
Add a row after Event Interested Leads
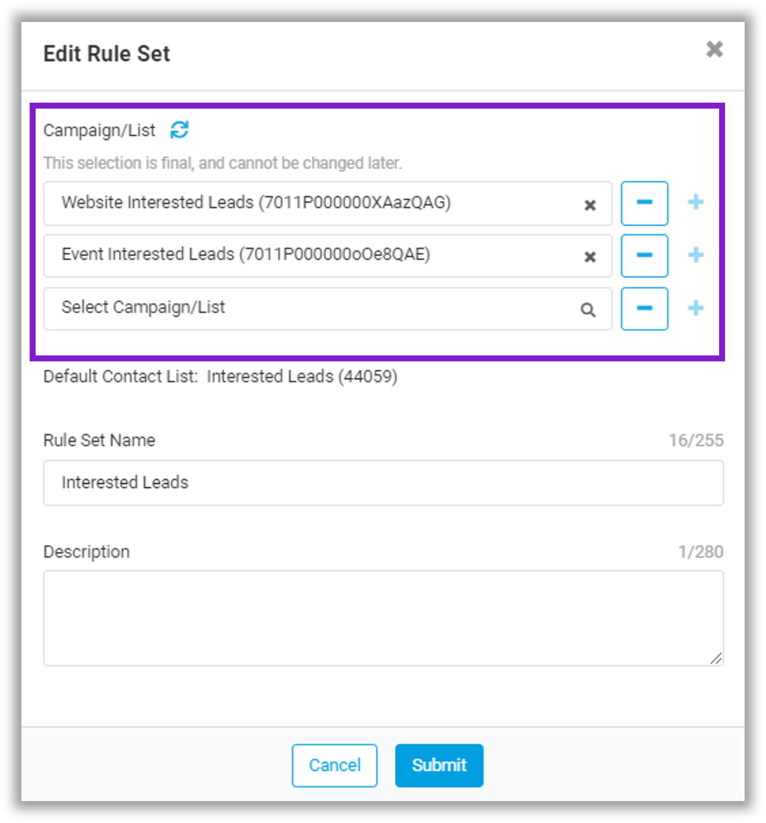[x=695, y=255]
